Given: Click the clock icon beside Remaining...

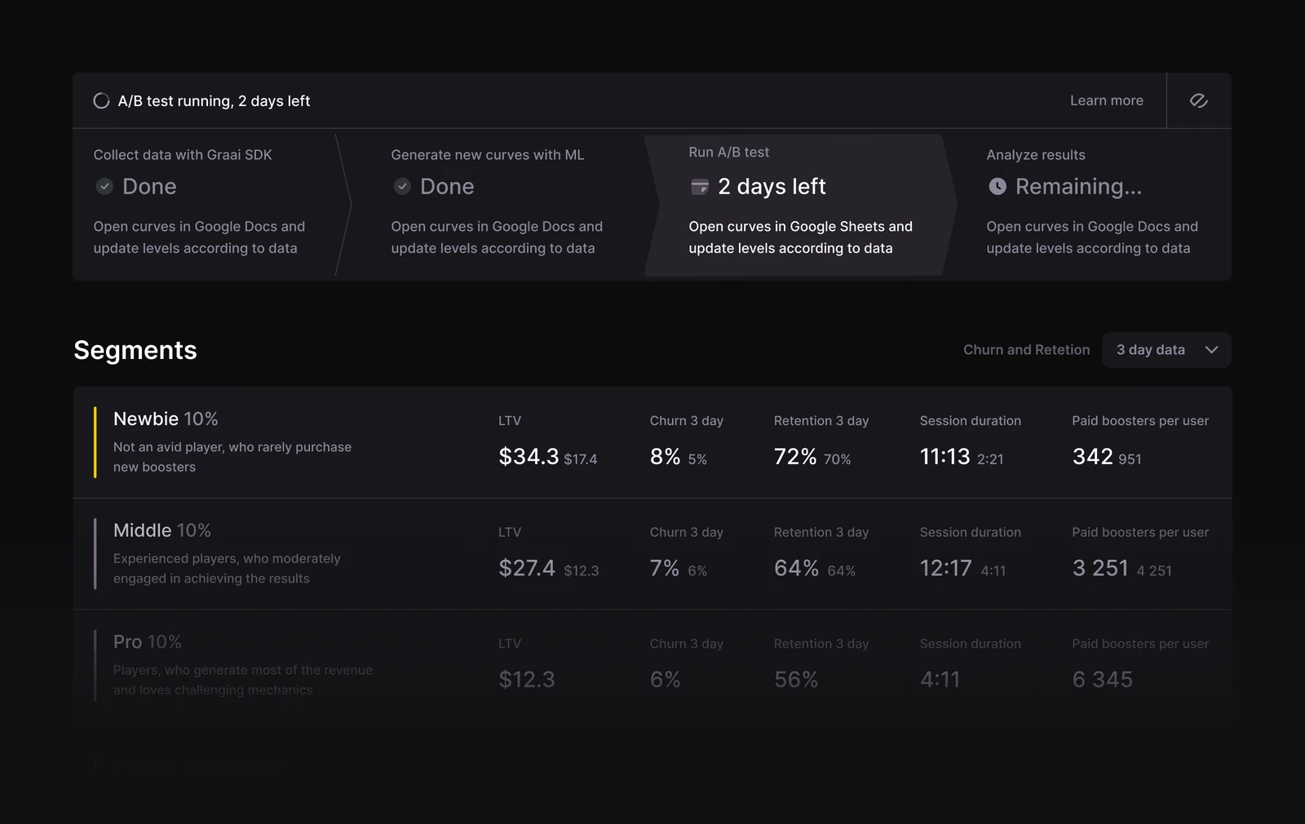Looking at the screenshot, I should pos(998,186).
